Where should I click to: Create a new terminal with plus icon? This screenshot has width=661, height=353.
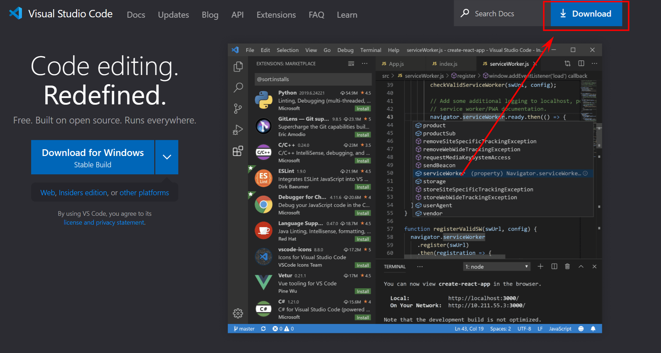pyautogui.click(x=540, y=266)
